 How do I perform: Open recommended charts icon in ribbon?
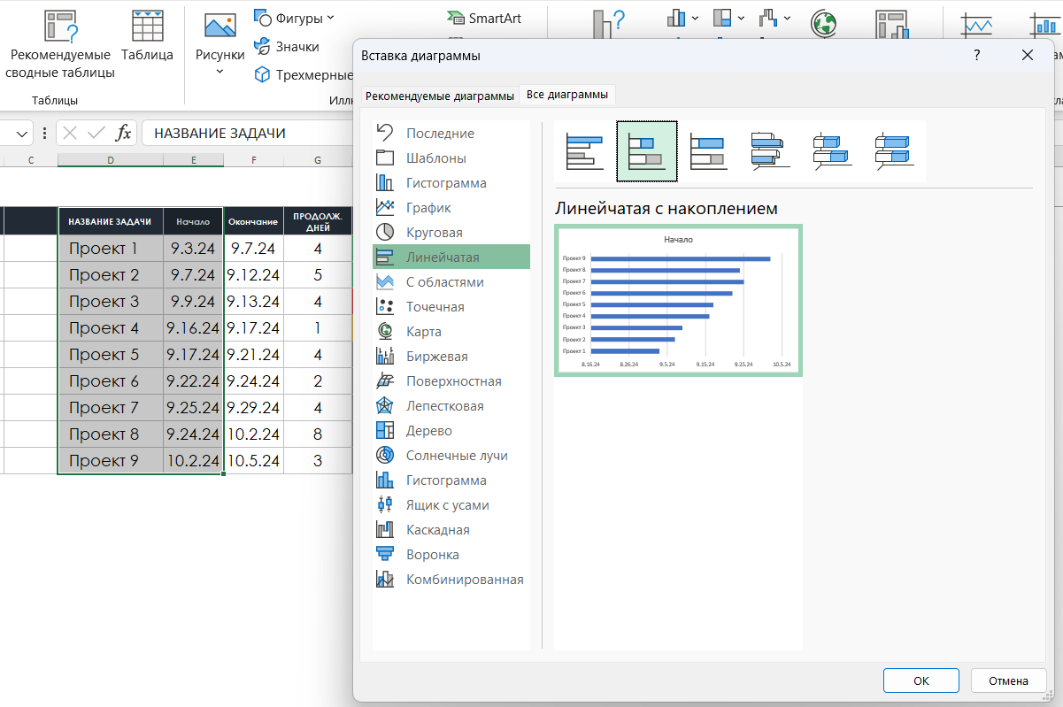pos(609,25)
